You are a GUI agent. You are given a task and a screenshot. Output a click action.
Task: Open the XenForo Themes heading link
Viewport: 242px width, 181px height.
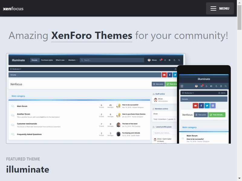click(92, 36)
